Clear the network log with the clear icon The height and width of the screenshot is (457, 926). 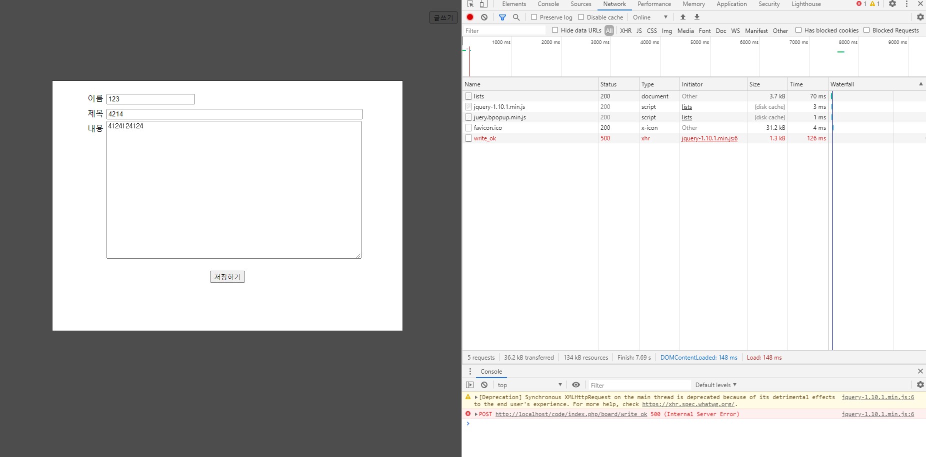484,17
